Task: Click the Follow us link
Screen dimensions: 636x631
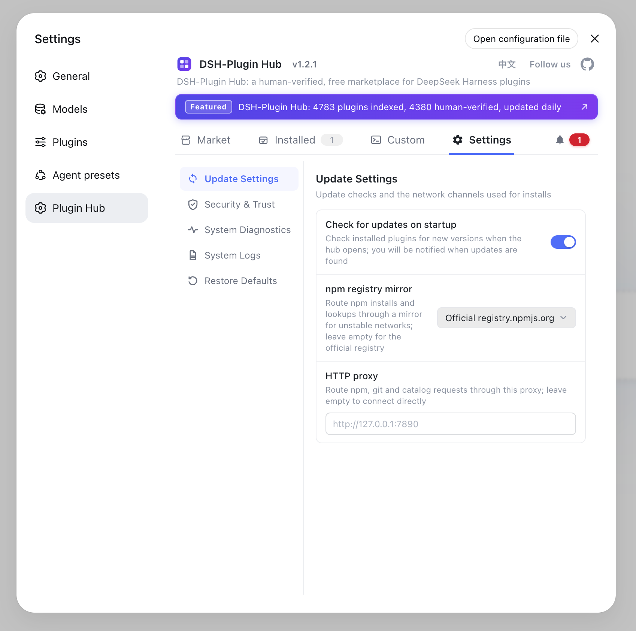Action: click(550, 64)
